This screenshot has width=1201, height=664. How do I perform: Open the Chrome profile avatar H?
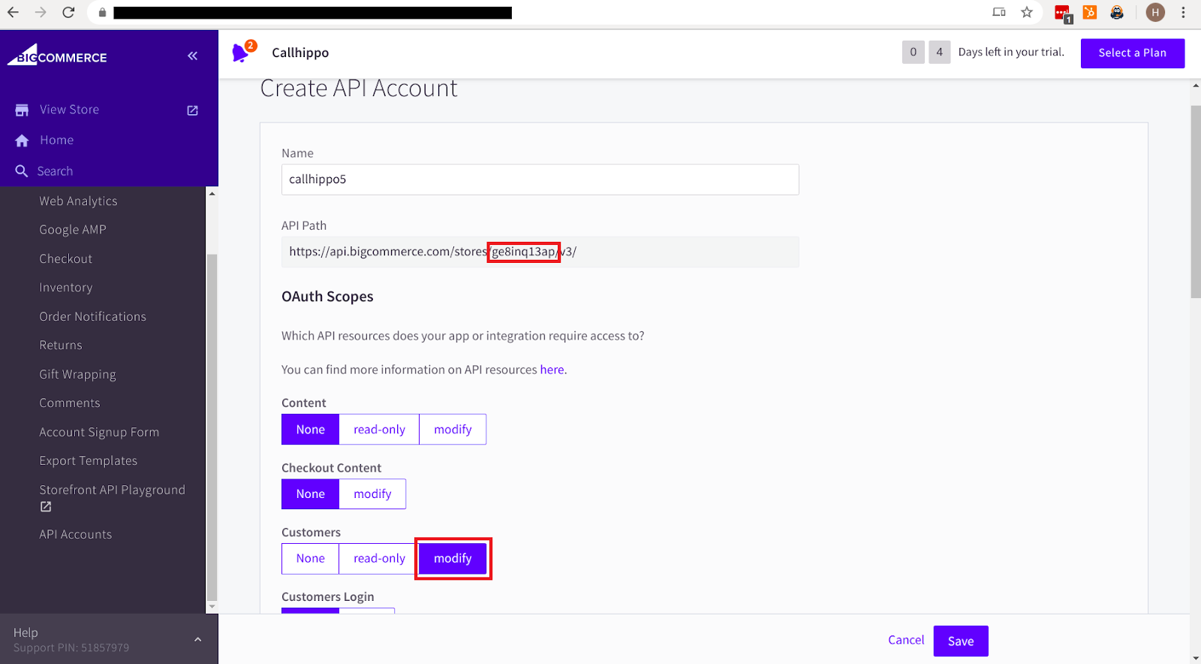point(1155,12)
